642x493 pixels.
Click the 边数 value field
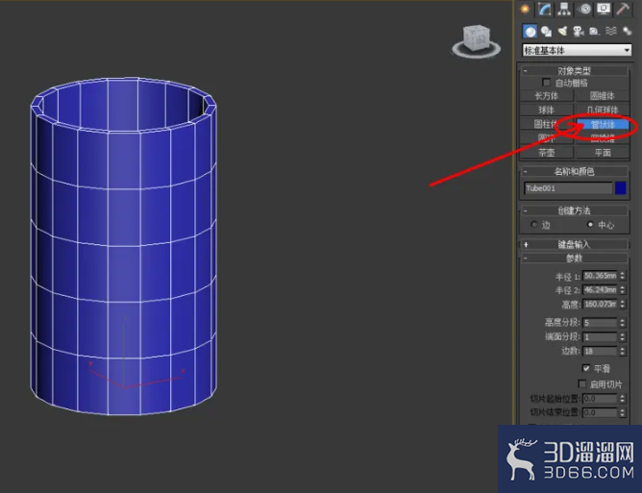point(600,351)
